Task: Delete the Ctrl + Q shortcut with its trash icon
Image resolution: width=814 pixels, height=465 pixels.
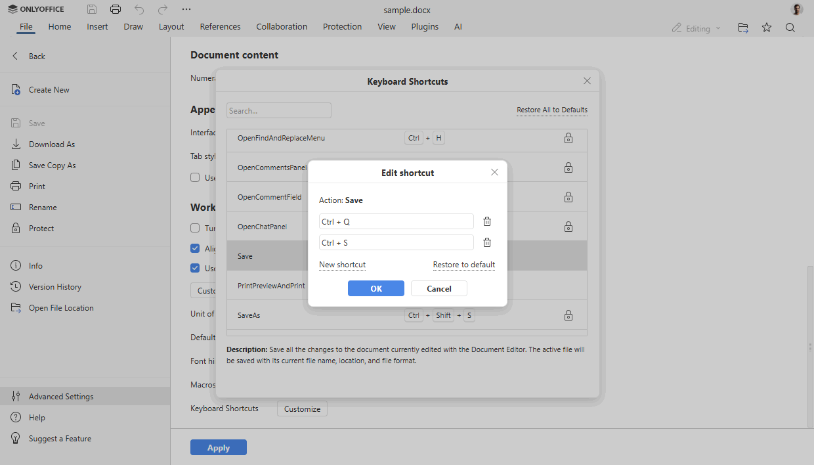Action: point(486,221)
